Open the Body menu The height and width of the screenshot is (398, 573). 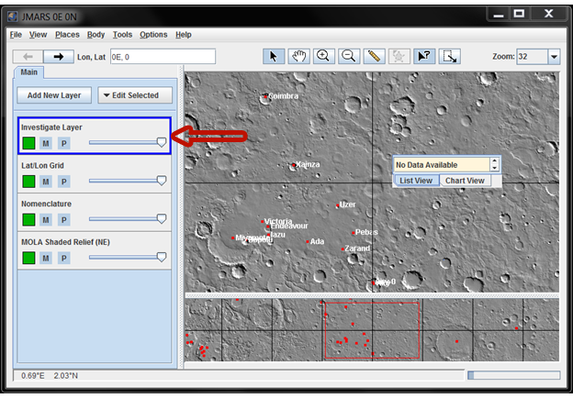click(x=95, y=35)
